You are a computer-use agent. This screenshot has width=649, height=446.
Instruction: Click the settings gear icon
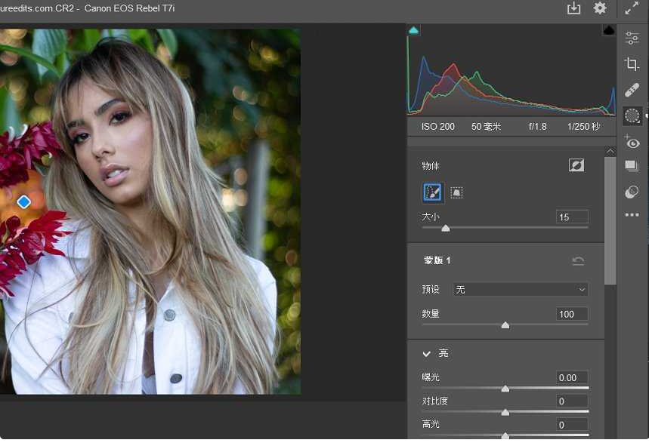[601, 8]
